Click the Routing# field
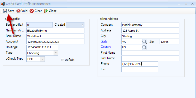The image size is (196, 98). [x=42, y=47]
